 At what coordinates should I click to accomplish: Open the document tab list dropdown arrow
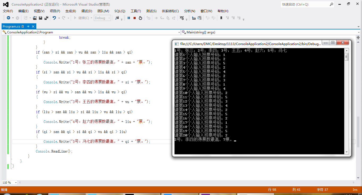(x=358, y=26)
